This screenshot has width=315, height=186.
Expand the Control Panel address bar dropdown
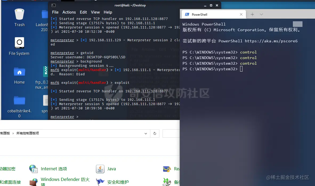(146, 133)
